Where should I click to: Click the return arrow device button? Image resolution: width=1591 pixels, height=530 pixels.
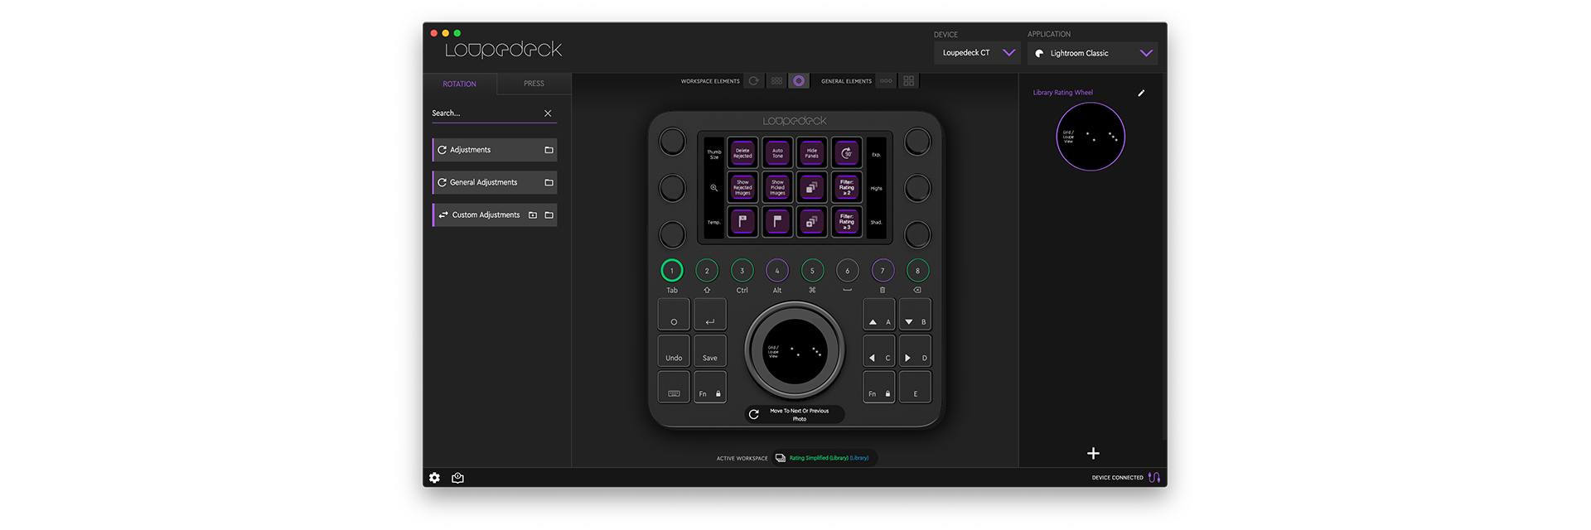(710, 315)
